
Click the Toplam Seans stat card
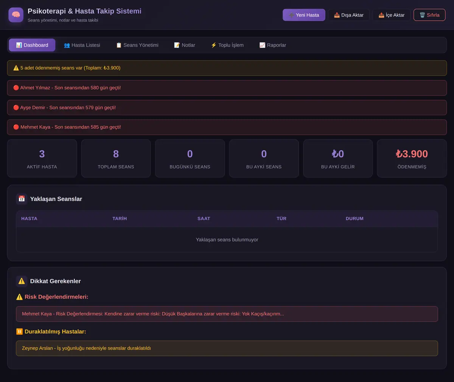[x=116, y=158]
